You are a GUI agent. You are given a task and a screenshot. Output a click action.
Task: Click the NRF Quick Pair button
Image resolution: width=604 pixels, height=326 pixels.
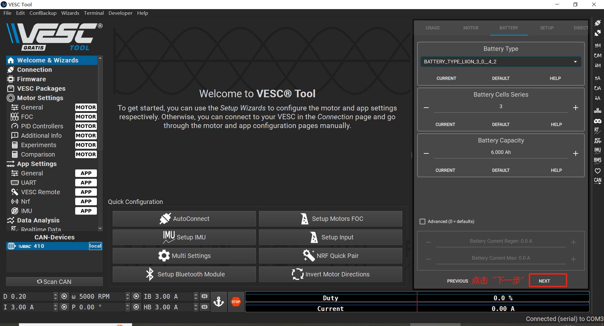point(330,256)
